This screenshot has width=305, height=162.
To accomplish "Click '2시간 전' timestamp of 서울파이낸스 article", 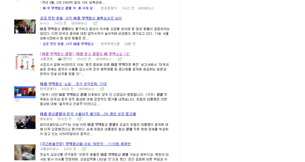I will click(x=70, y=149).
